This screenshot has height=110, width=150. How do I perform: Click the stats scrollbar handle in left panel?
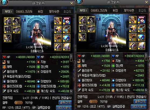point(71,60)
